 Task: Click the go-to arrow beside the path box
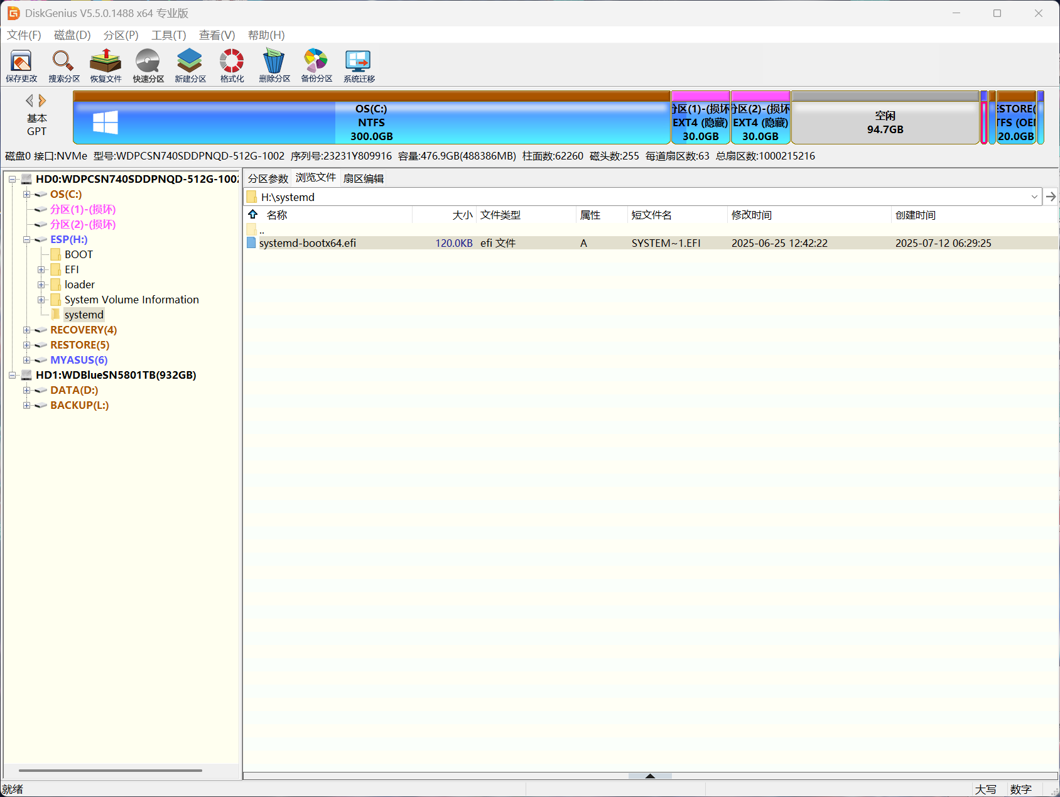click(1051, 197)
